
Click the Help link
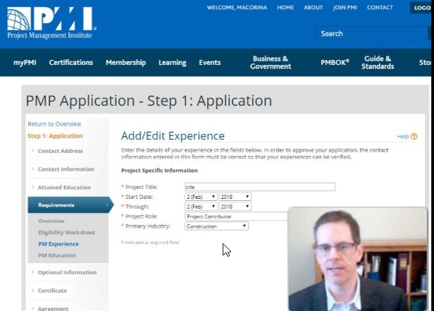tap(403, 136)
